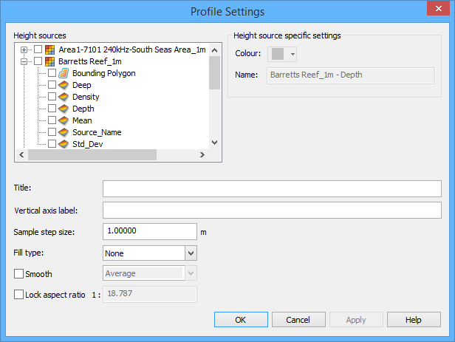Click the Density layer icon
Image resolution: width=455 pixels, height=342 pixels.
pos(64,98)
